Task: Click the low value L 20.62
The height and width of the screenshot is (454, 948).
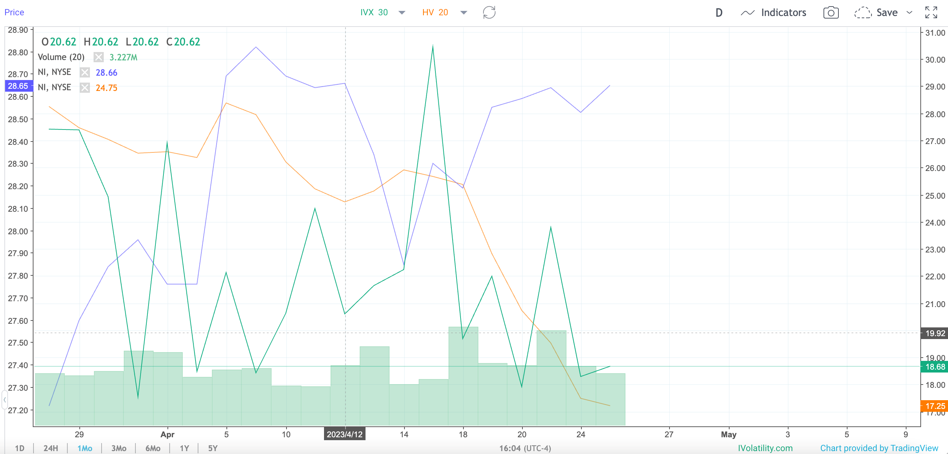Action: pos(142,41)
